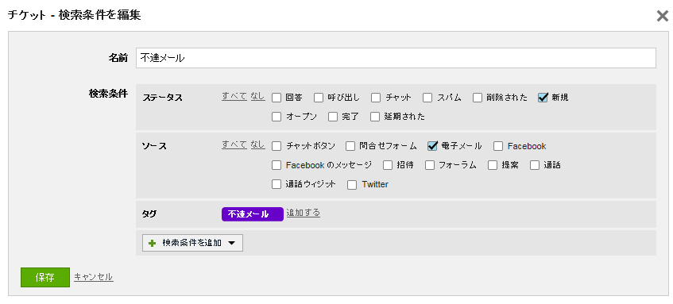Open the 検索条件を追加 dropdown
The width and height of the screenshot is (673, 304).
(x=192, y=243)
